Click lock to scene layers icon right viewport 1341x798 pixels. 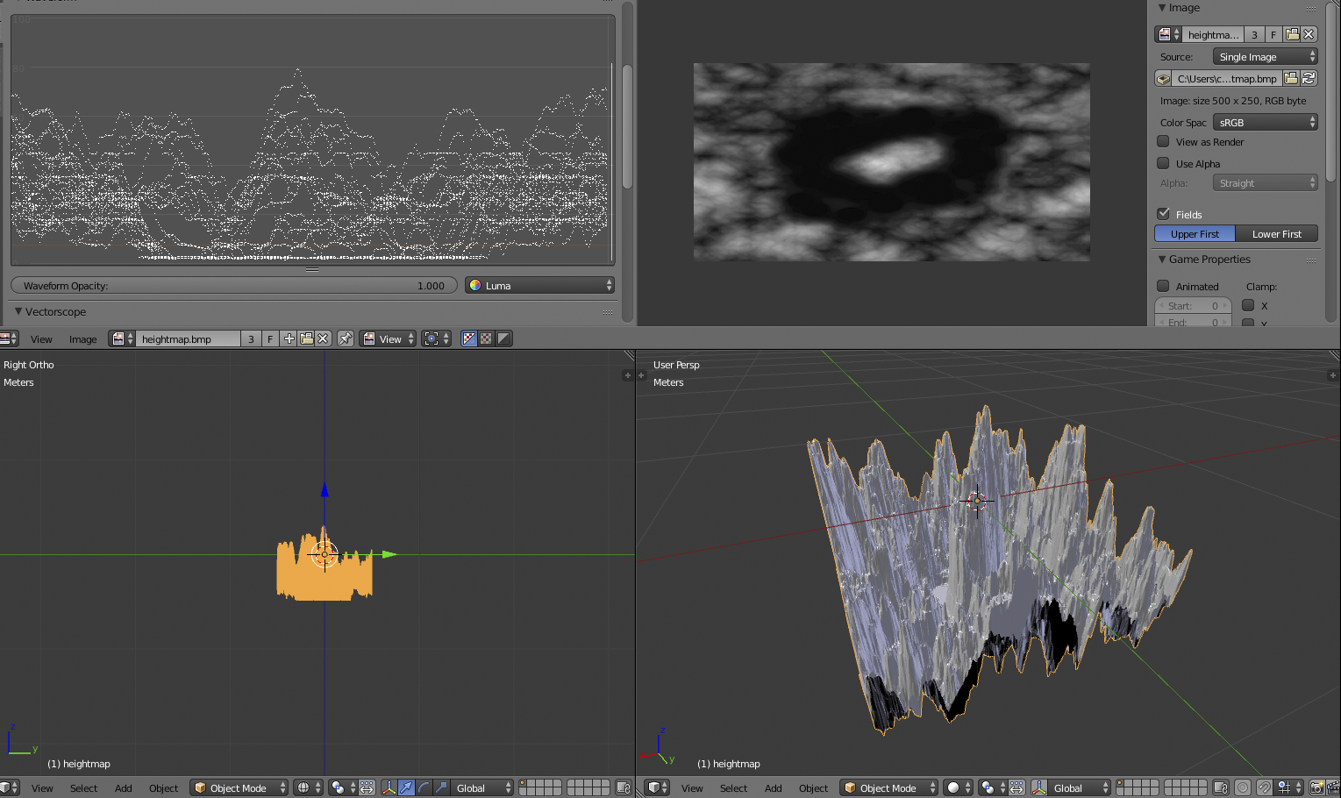coord(1221,787)
